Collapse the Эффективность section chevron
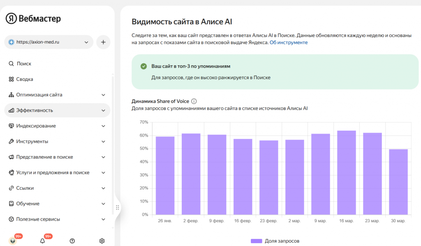The image size is (421, 246). click(x=103, y=110)
